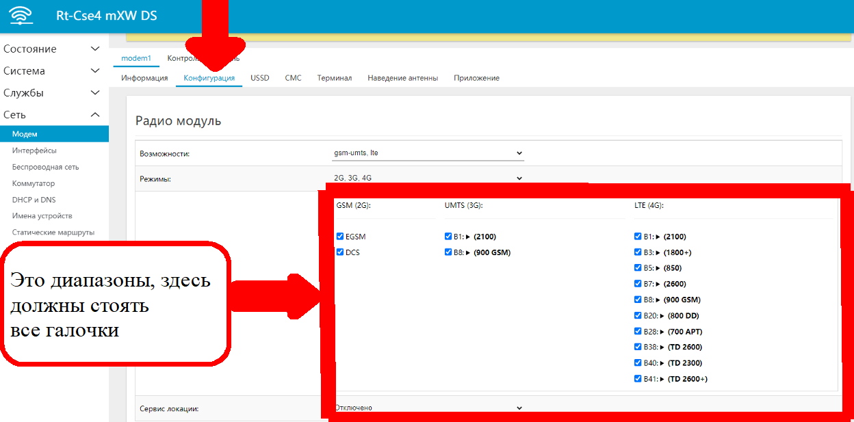Open the Возможности dropdown
This screenshot has height=422, width=854.
(x=428, y=153)
